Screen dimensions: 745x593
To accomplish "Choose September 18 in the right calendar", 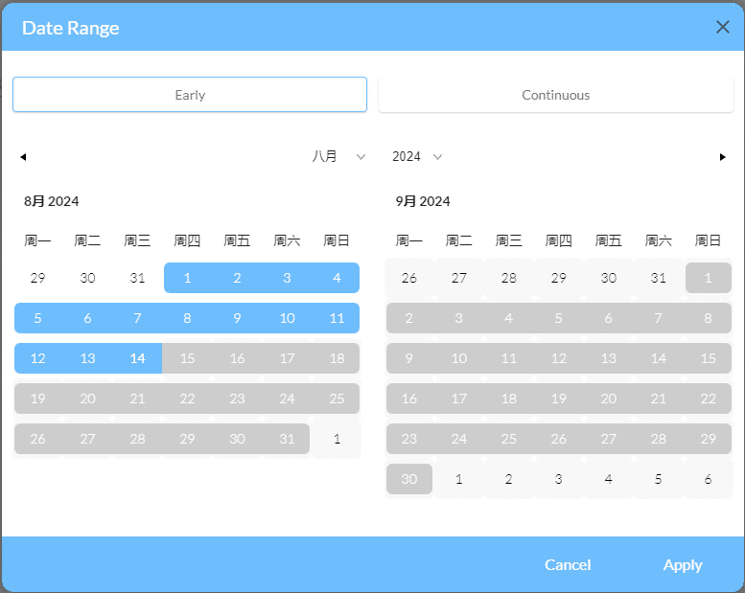I will pyautogui.click(x=509, y=399).
